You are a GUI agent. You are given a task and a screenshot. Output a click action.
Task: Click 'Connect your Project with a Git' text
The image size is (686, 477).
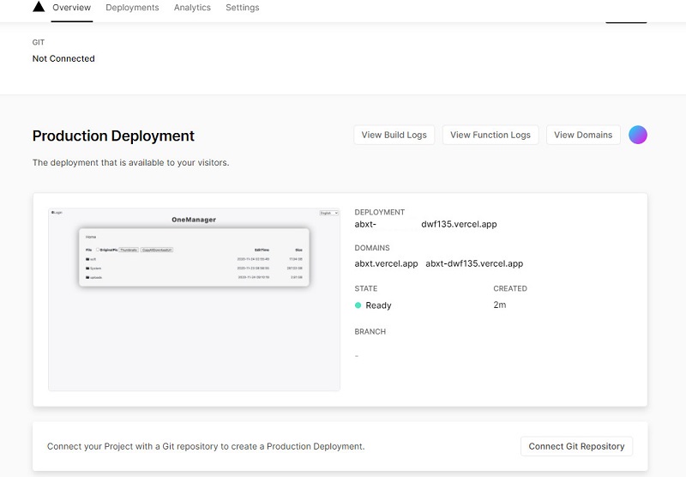click(x=206, y=446)
